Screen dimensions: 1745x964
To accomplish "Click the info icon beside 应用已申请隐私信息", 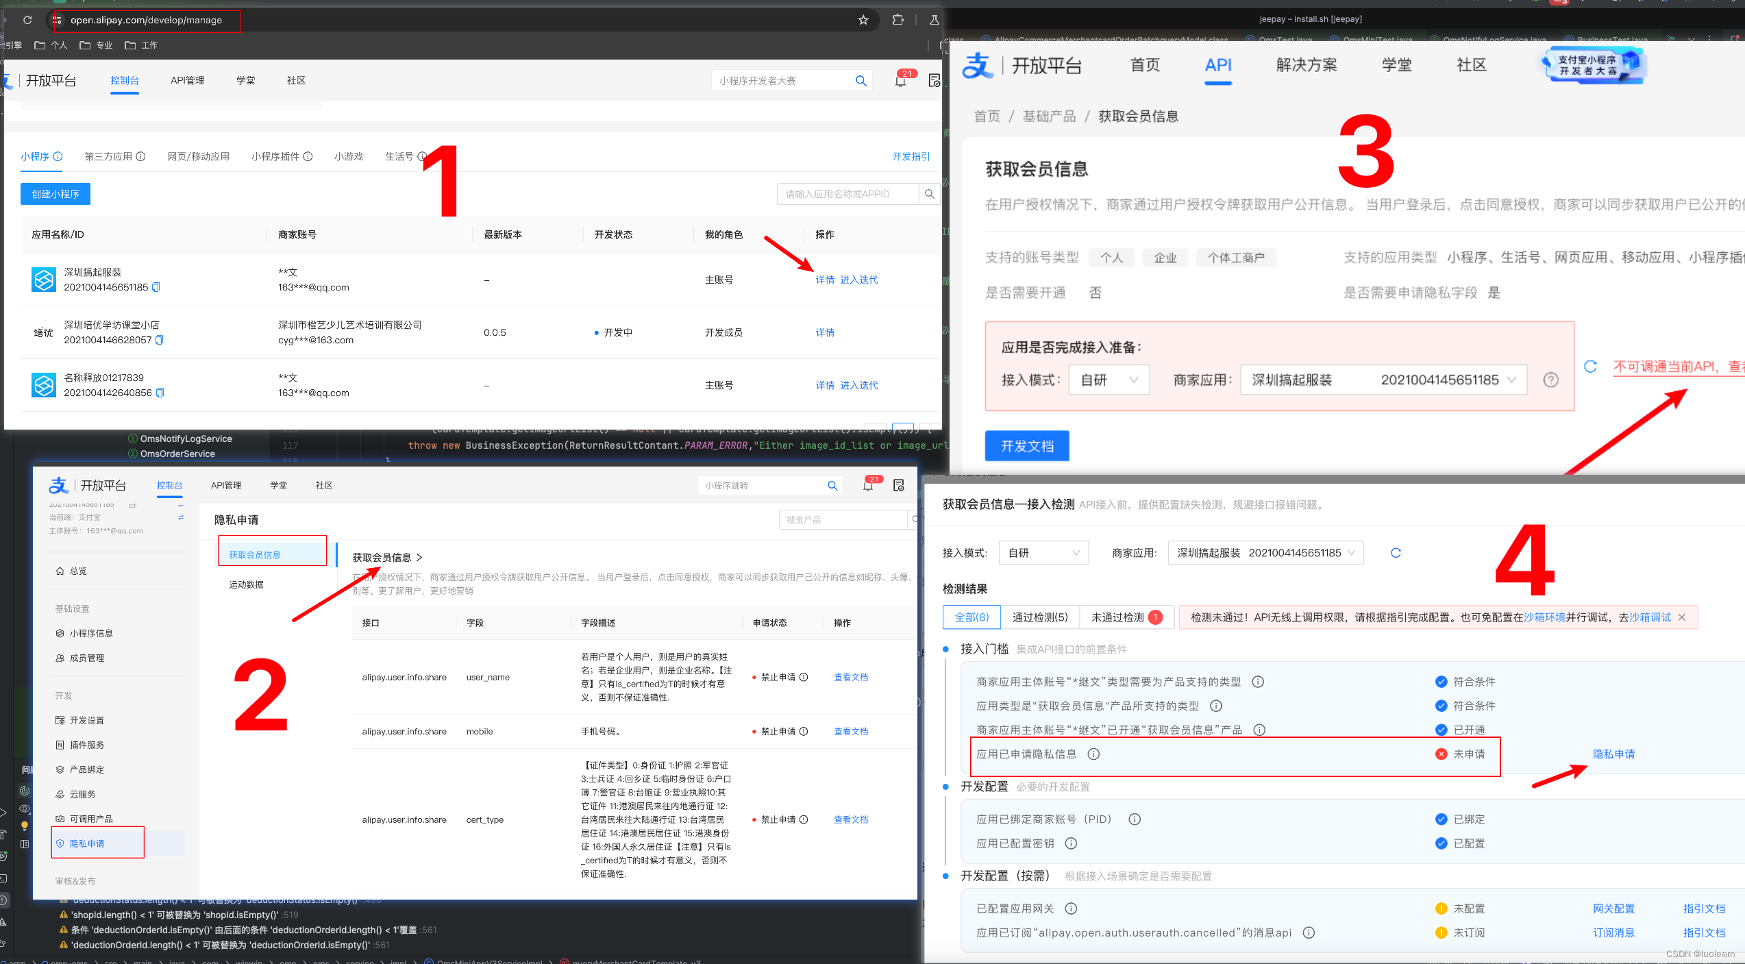I will [1093, 754].
